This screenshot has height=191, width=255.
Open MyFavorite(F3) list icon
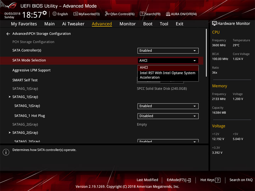pyautogui.click(x=75, y=14)
